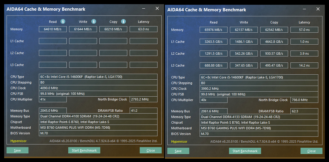
Task: Select the 64610 MB/s memory read field
Action: click(x=53, y=29)
